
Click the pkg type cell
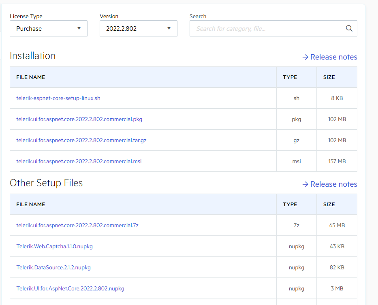tap(297, 119)
